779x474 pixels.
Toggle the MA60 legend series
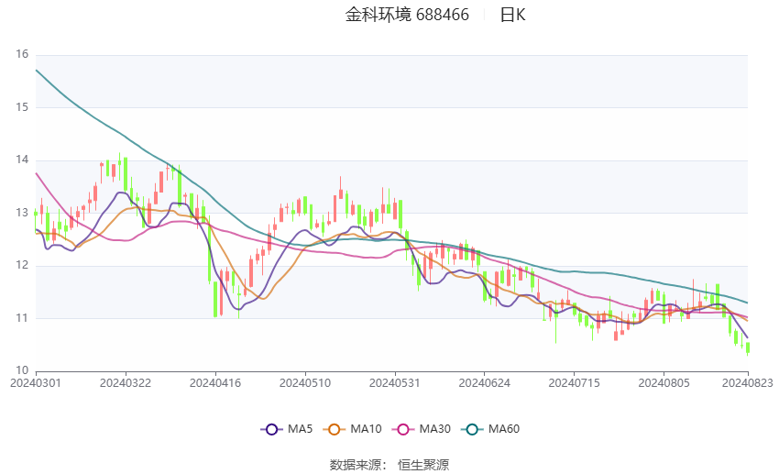[x=490, y=429]
